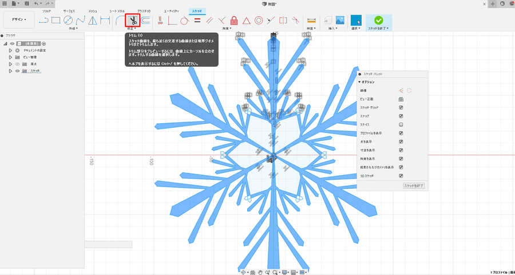Switch to the Plastic (プラスチック) tab

point(144,11)
